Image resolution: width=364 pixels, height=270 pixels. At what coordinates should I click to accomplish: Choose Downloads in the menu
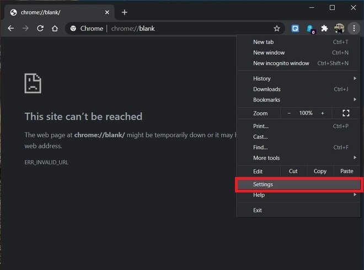pyautogui.click(x=267, y=89)
